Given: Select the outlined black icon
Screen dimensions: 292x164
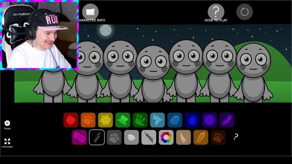Looking at the screenshot, I should 97,138.
